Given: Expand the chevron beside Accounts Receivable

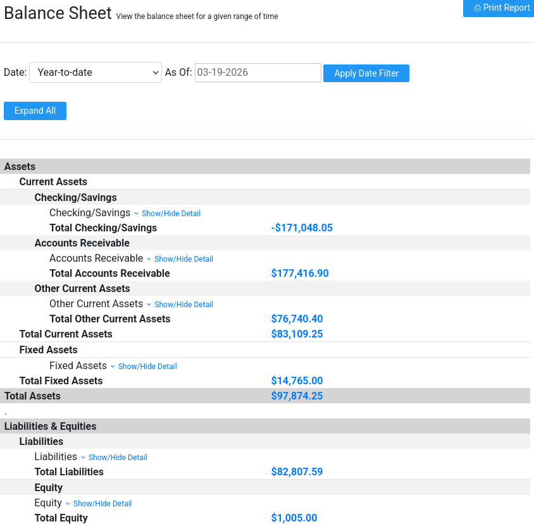Looking at the screenshot, I should coord(147,259).
